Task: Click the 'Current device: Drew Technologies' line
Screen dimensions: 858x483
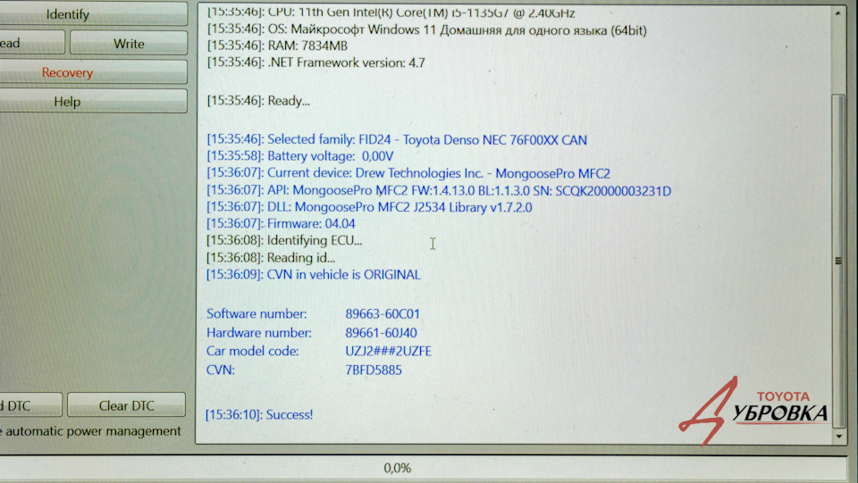Action: (x=408, y=173)
